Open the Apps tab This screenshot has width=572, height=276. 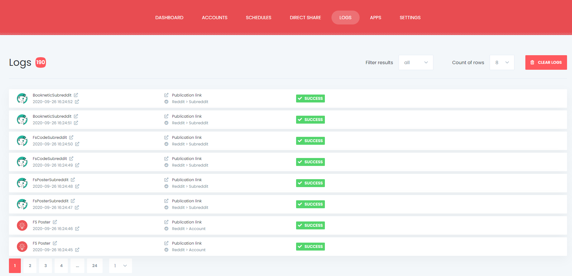pyautogui.click(x=375, y=18)
